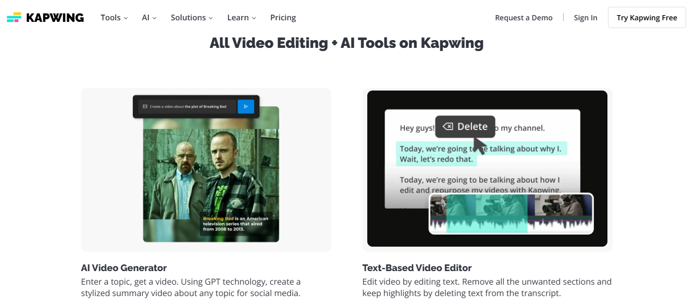Expand the Tools dropdown chevron
696x307 pixels.
[126, 18]
